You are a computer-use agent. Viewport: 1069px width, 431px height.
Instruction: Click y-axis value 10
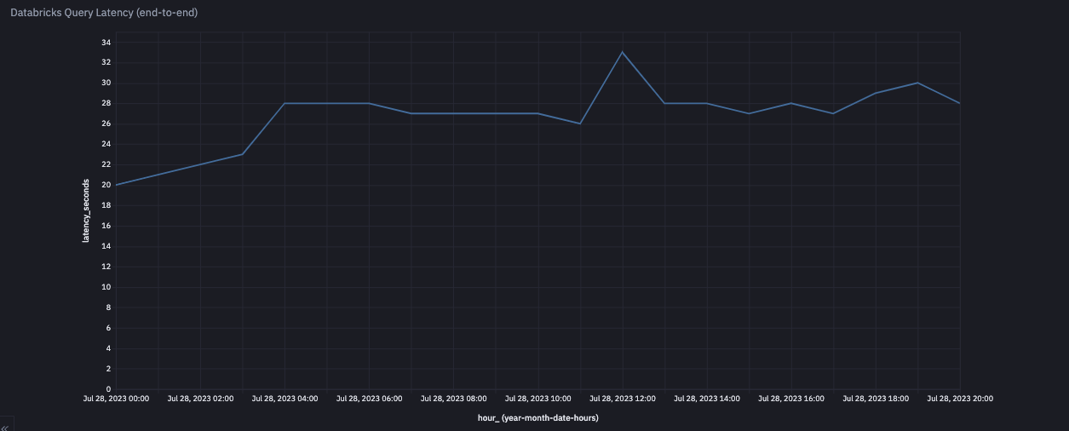pos(106,287)
